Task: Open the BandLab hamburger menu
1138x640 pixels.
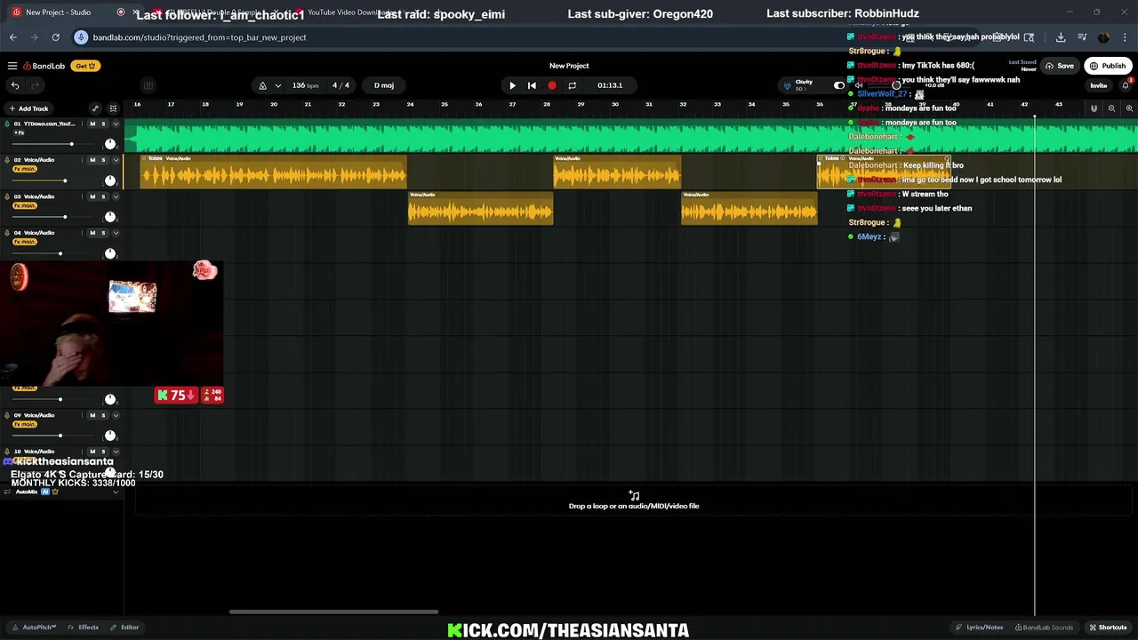Action: pos(12,66)
